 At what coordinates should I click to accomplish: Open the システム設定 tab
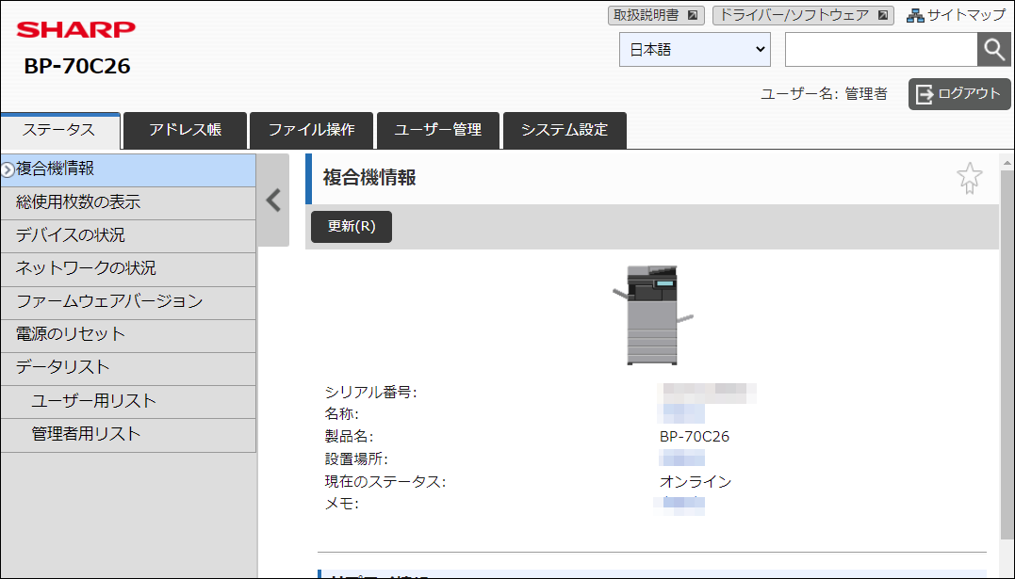(565, 130)
